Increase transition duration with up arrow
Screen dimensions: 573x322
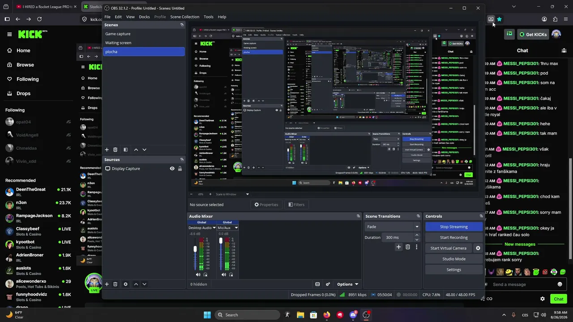click(417, 235)
